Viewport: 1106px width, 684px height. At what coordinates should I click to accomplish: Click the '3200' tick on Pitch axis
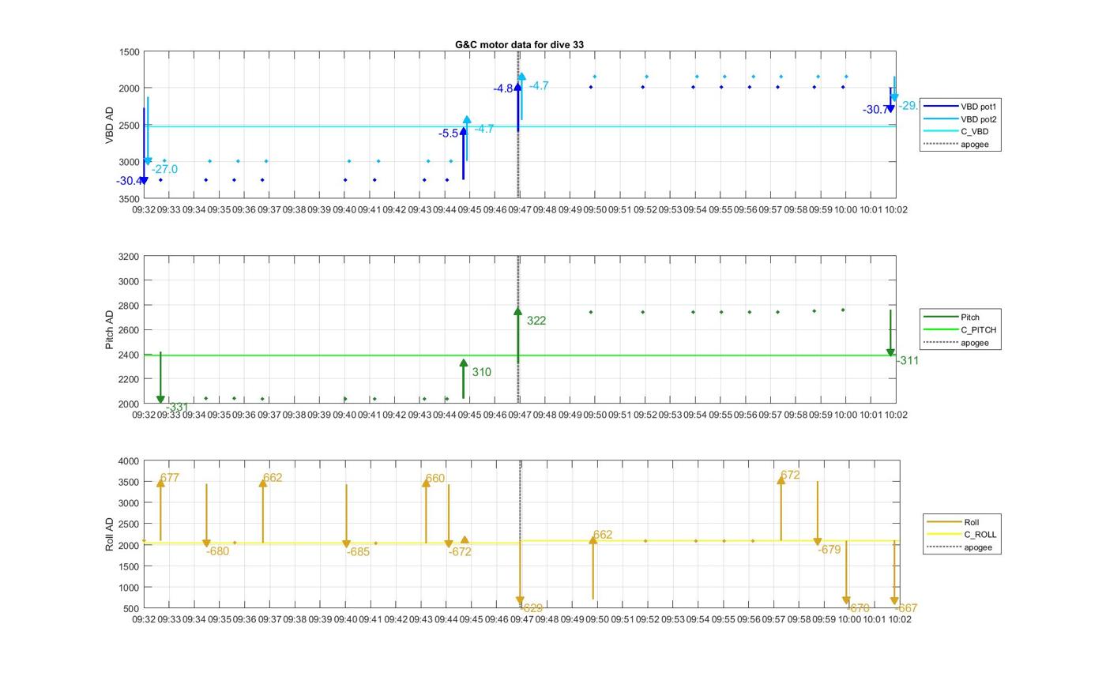(x=129, y=257)
